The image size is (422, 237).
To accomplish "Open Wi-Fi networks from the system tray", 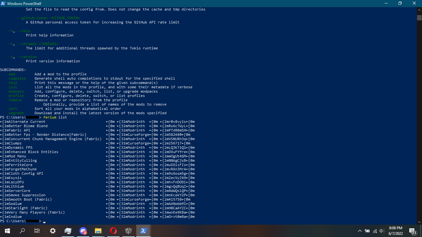I will click(x=375, y=231).
